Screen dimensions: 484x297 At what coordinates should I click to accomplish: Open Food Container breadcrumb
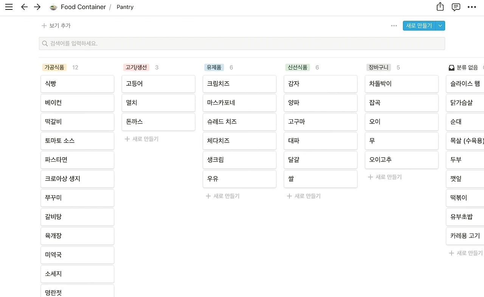(x=83, y=7)
